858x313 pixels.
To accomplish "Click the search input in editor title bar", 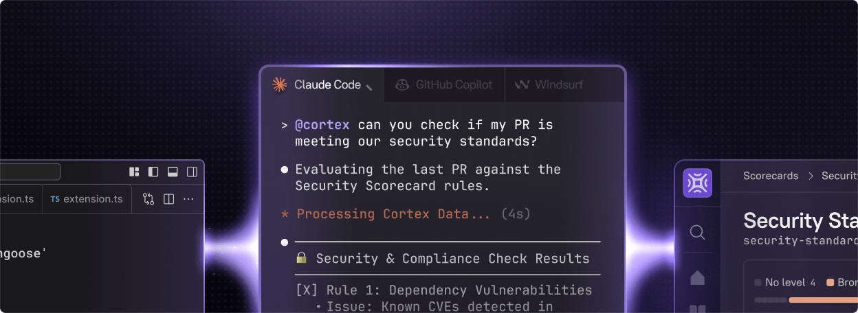I will [x=30, y=172].
